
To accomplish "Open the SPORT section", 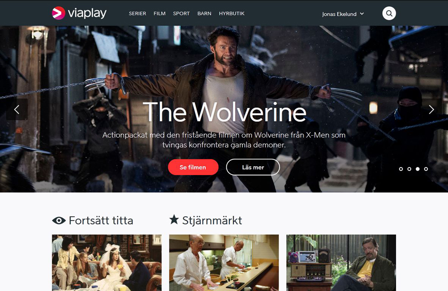I will (x=181, y=13).
